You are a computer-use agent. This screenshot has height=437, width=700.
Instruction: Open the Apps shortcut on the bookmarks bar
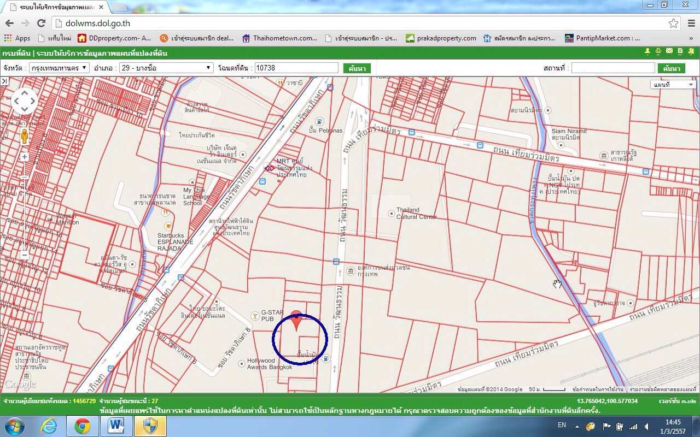click(17, 38)
